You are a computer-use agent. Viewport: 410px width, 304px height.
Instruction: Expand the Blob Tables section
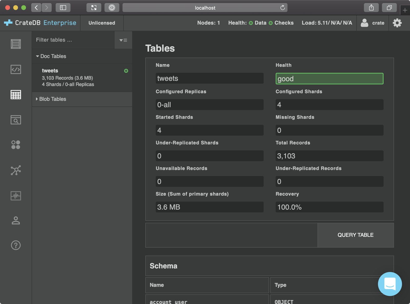pyautogui.click(x=51, y=99)
